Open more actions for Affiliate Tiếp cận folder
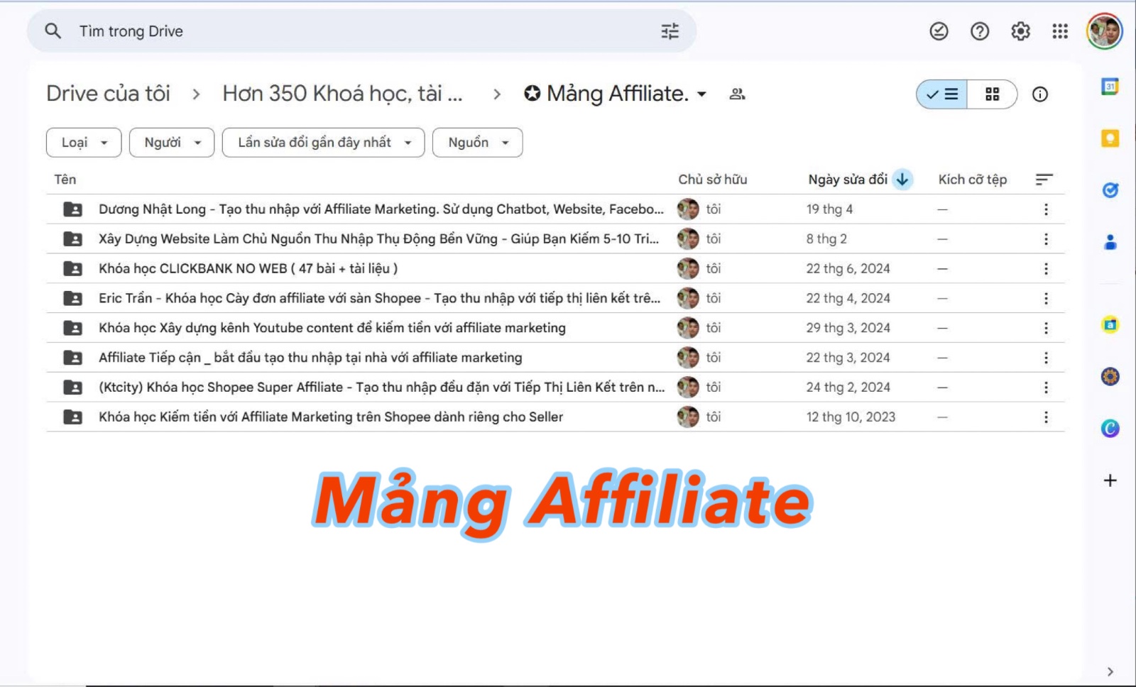The width and height of the screenshot is (1136, 687). pos(1045,358)
